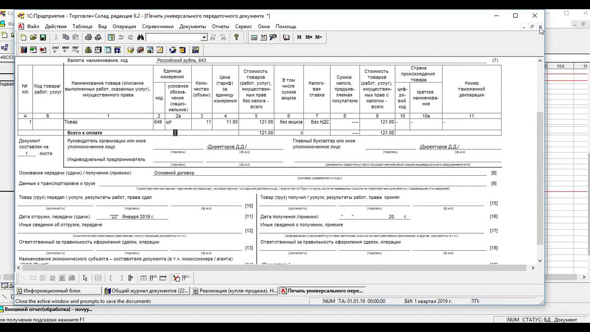Switch to the Информационный блок window tab
This screenshot has width=590, height=332.
click(x=58, y=290)
